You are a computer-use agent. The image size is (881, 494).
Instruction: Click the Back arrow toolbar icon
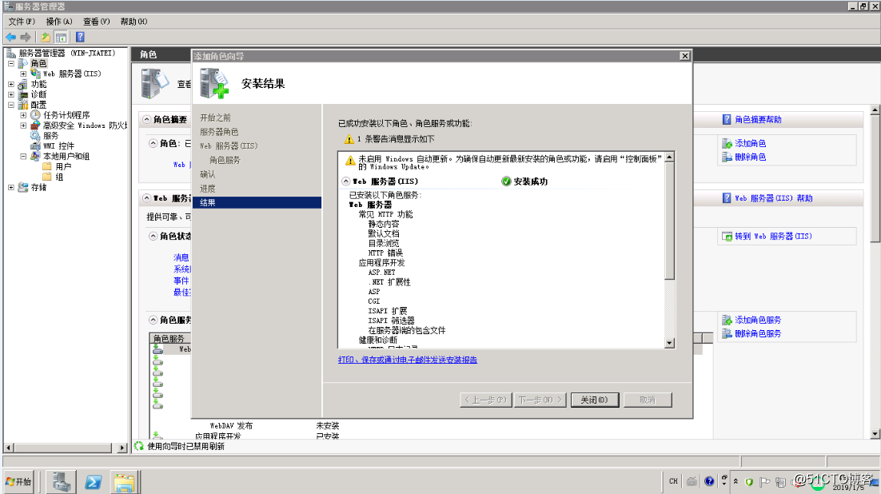pos(10,37)
